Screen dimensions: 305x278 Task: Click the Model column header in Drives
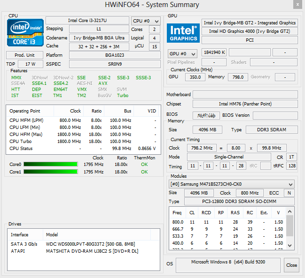[97, 235]
